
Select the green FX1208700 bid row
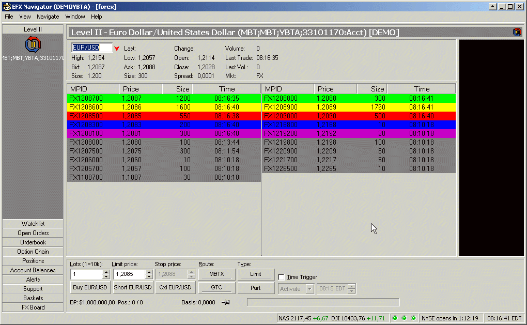164,98
